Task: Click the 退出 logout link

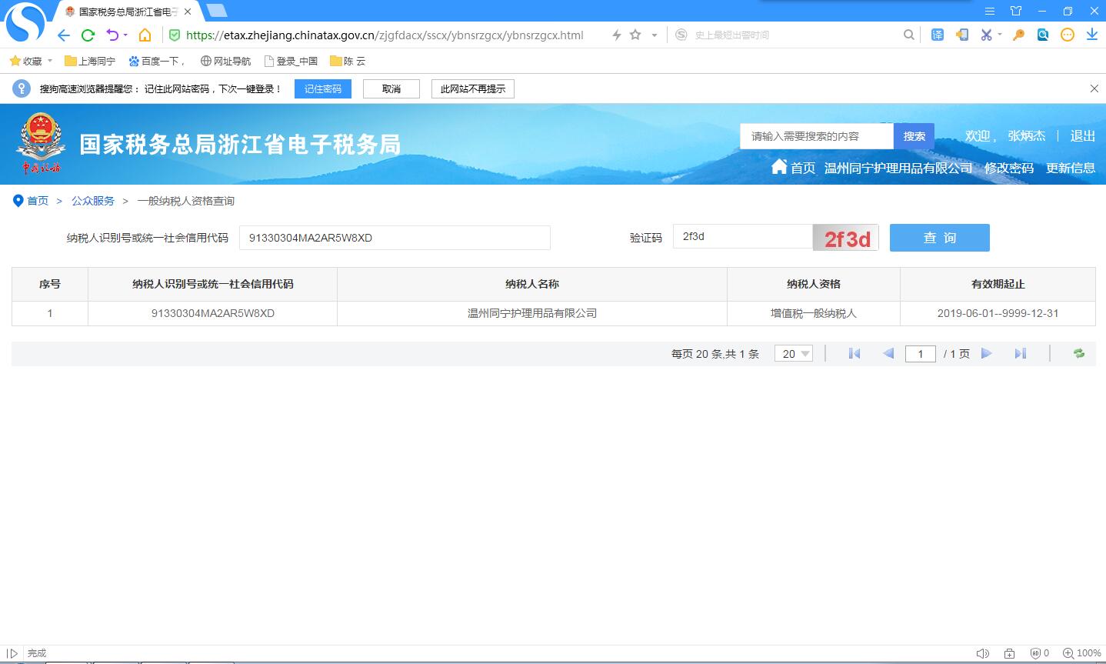Action: pos(1082,135)
